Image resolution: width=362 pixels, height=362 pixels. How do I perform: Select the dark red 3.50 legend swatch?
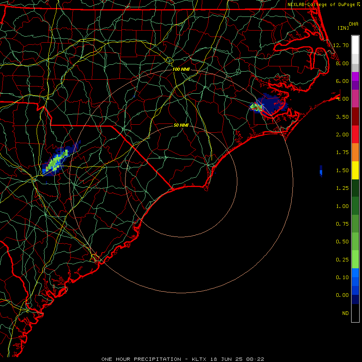pos(355,117)
